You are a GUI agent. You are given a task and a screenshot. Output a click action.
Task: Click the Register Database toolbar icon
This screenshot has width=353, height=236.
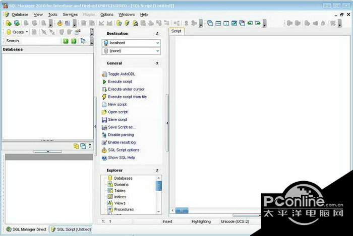(17, 23)
